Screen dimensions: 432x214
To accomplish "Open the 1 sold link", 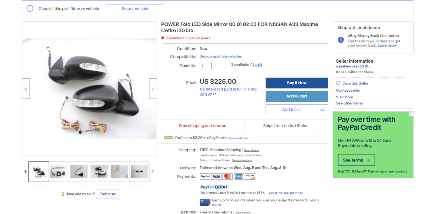I will point(257,65).
